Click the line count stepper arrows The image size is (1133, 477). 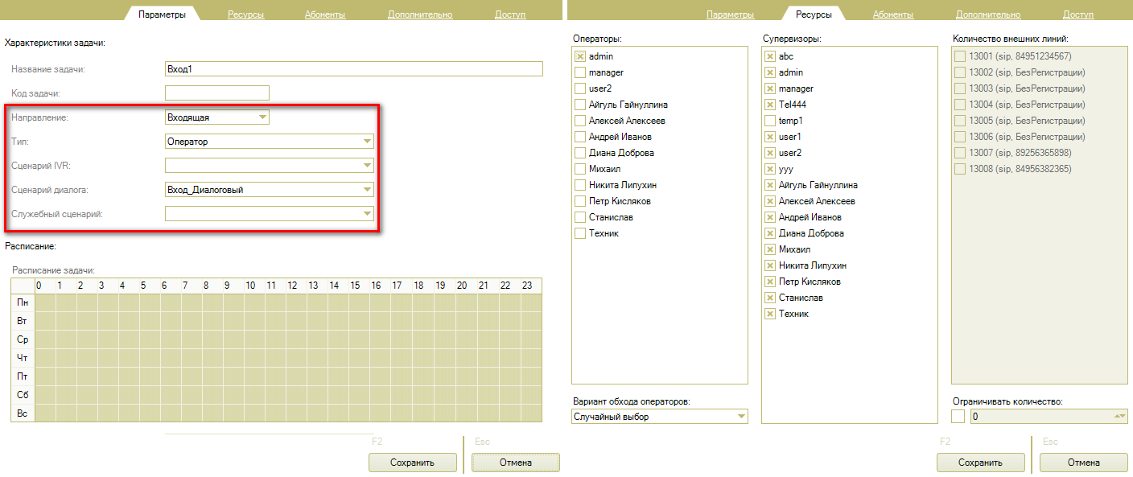[x=1119, y=417]
